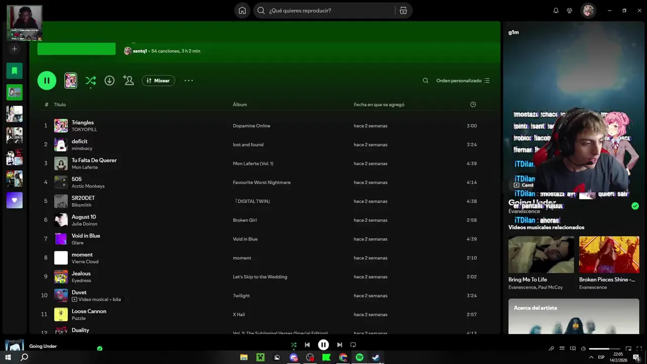Open the browse icon in search bar
This screenshot has height=364, width=647.
[x=403, y=11]
